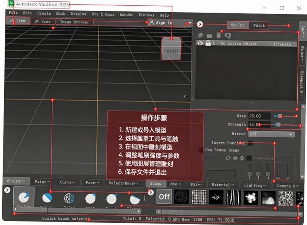Click the FRONT face of the ViewCube
The image size is (307, 225).
click(x=171, y=51)
